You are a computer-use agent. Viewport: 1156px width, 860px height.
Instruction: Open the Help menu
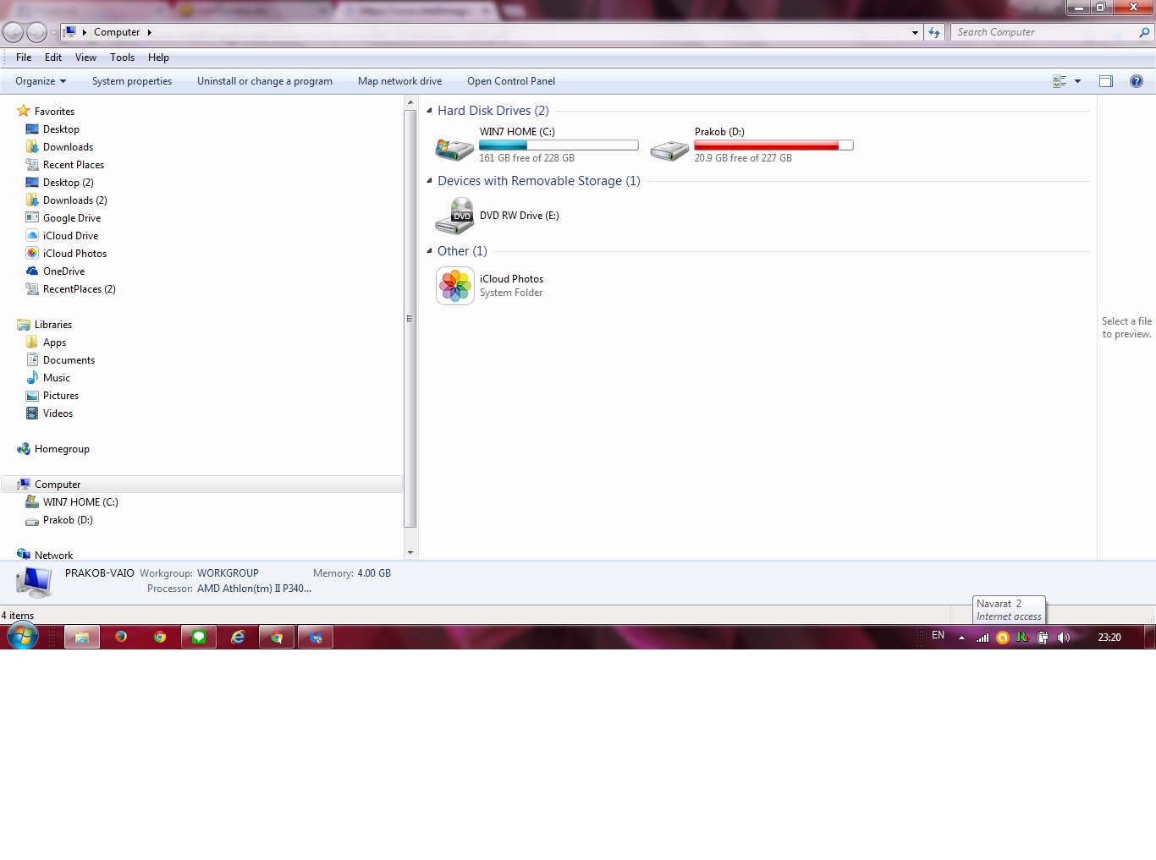[158, 58]
